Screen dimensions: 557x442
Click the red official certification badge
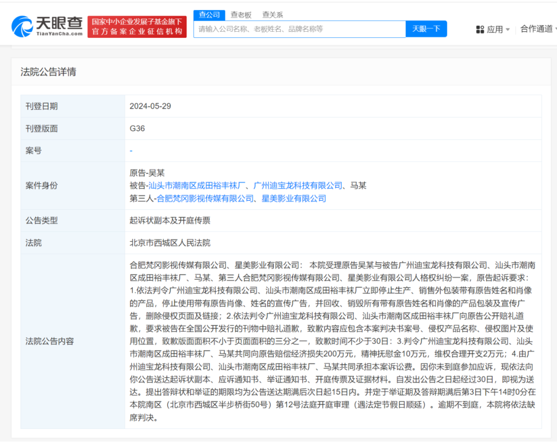pos(137,23)
